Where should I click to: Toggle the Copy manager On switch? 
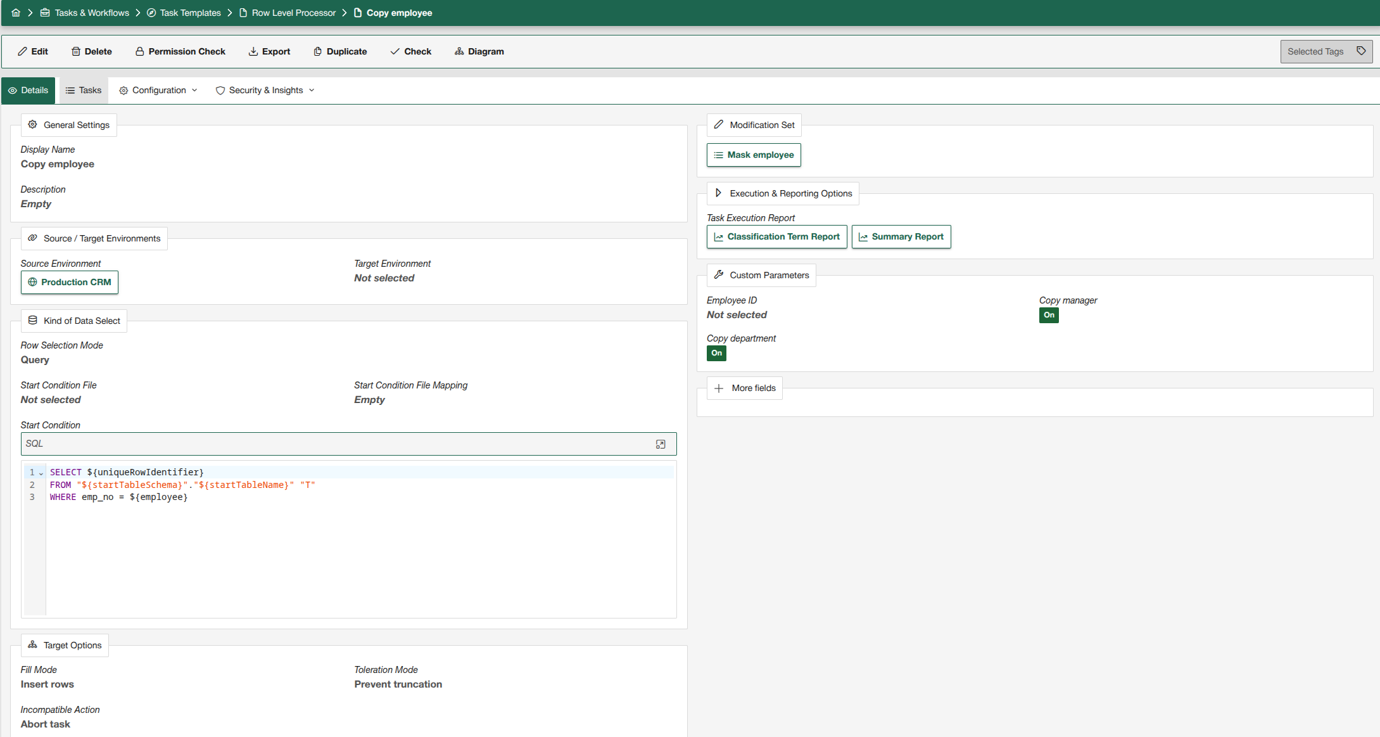coord(1049,315)
